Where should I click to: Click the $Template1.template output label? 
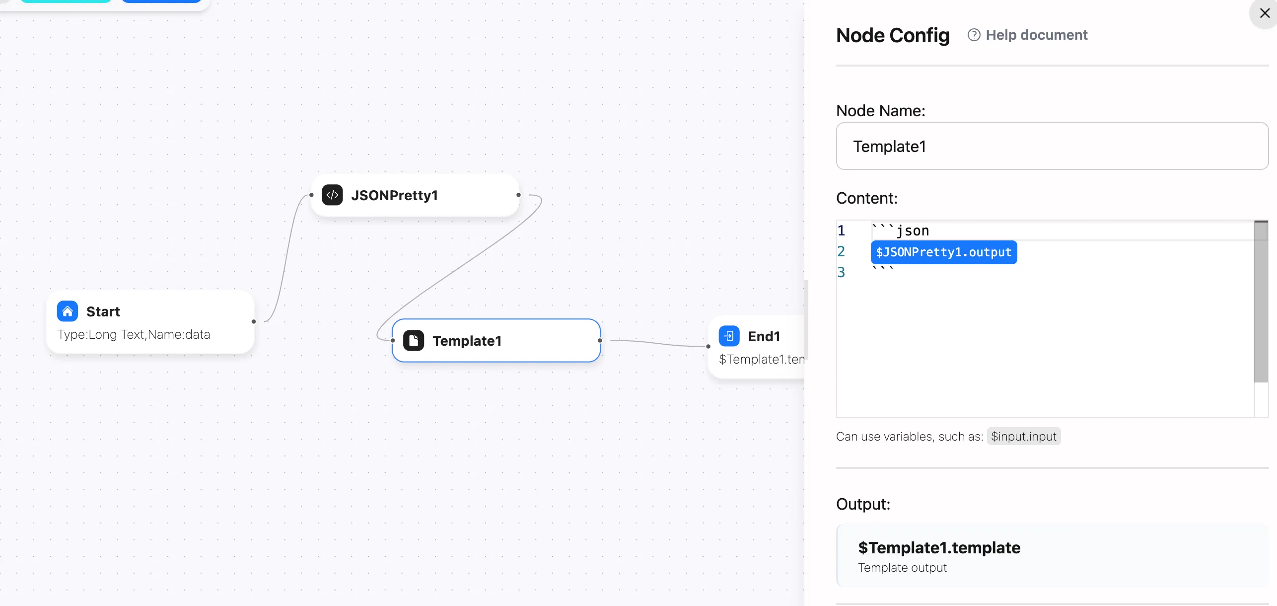939,547
